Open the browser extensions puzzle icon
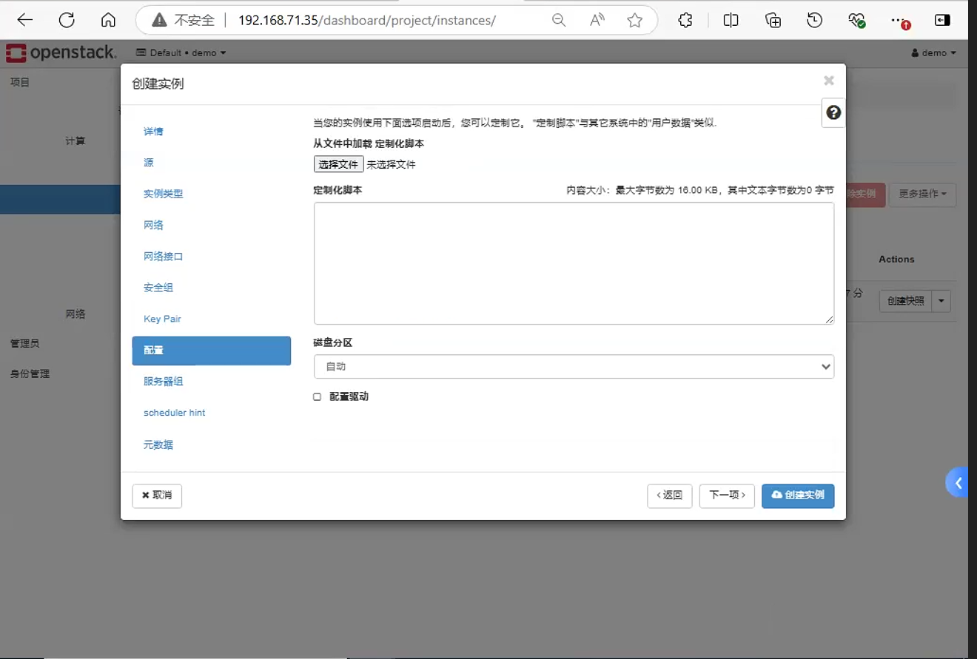Screen dimensions: 977x659 tap(685, 20)
